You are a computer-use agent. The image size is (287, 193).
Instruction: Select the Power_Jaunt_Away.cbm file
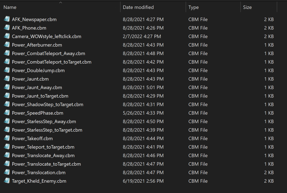click(x=37, y=87)
